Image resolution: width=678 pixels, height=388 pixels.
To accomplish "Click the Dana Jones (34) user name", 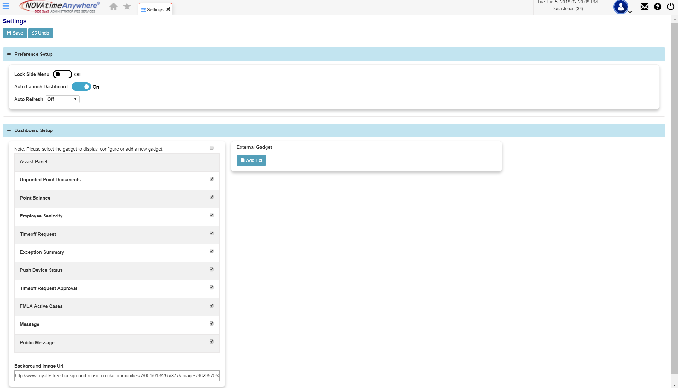I will coord(567,9).
